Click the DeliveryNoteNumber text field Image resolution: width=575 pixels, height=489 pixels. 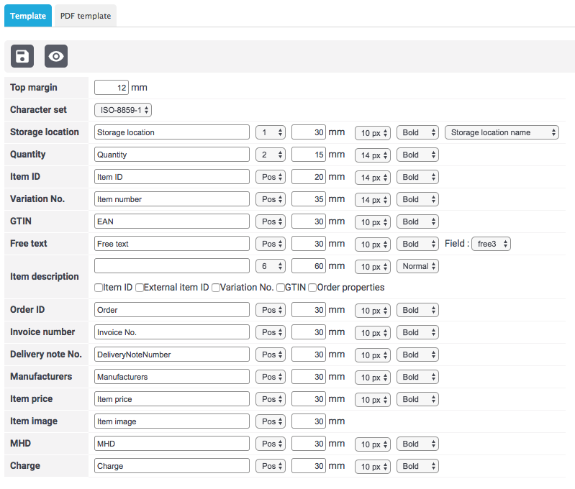[x=172, y=355]
